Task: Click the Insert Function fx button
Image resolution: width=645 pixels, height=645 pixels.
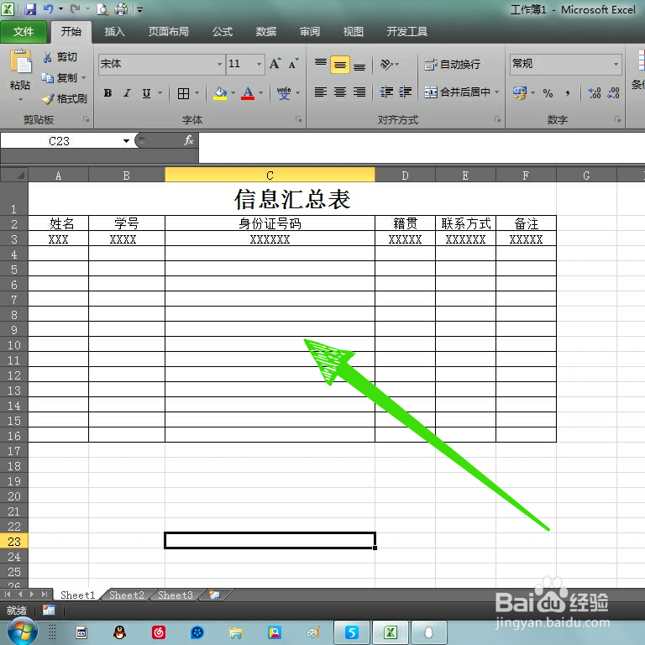Action: click(189, 141)
